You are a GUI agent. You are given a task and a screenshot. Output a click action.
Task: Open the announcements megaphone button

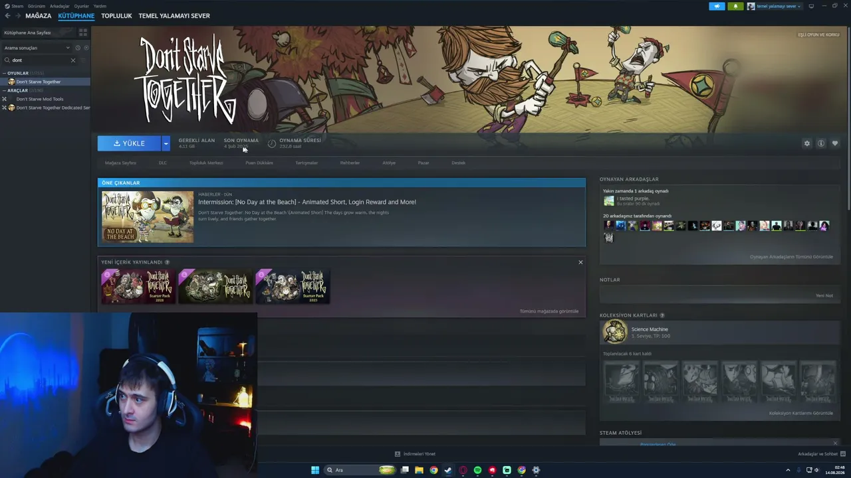(717, 6)
